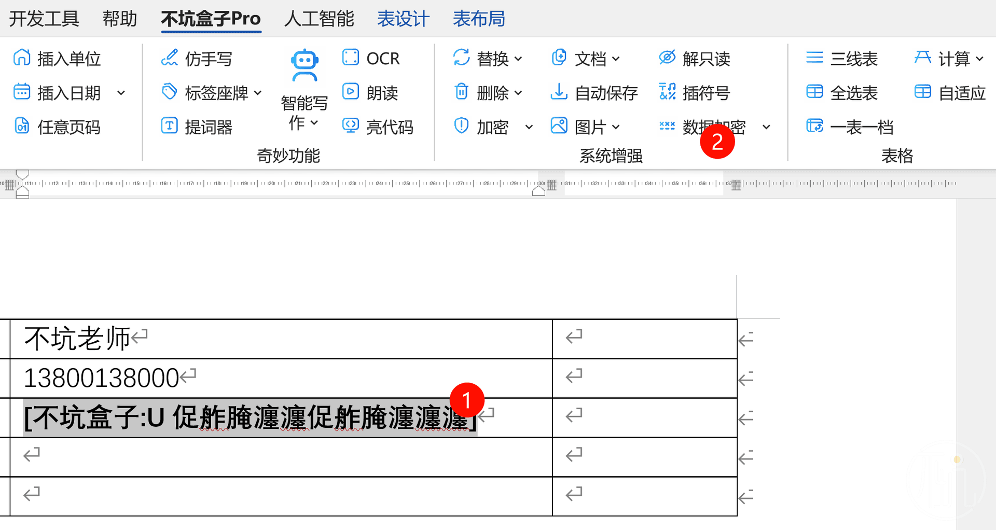The width and height of the screenshot is (996, 530).
Task: Click the 图片 picture icon
Action: click(559, 126)
